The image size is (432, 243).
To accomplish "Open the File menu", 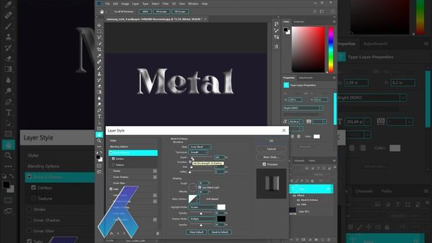I will coord(107,4).
